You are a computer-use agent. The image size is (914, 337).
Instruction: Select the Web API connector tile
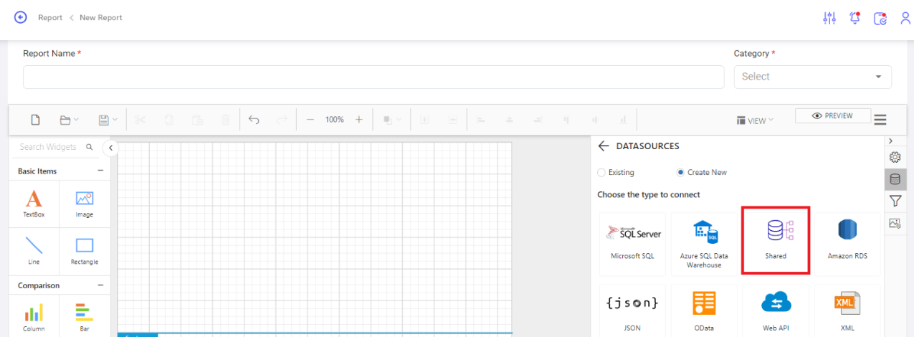tap(776, 311)
